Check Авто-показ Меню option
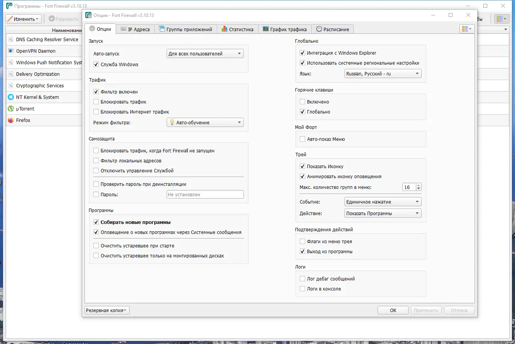This screenshot has height=344, width=515. click(x=302, y=139)
